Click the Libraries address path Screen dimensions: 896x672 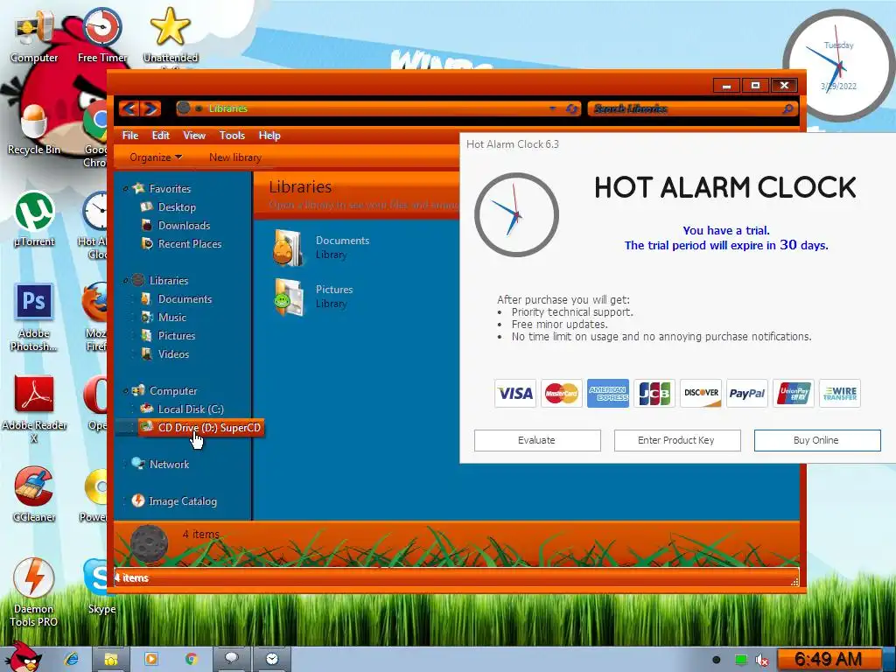point(227,108)
